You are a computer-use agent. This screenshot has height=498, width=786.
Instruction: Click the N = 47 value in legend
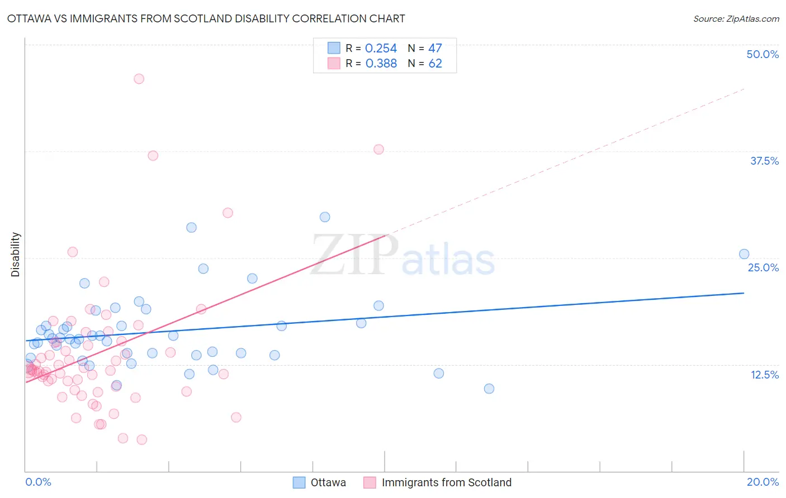pos(425,48)
